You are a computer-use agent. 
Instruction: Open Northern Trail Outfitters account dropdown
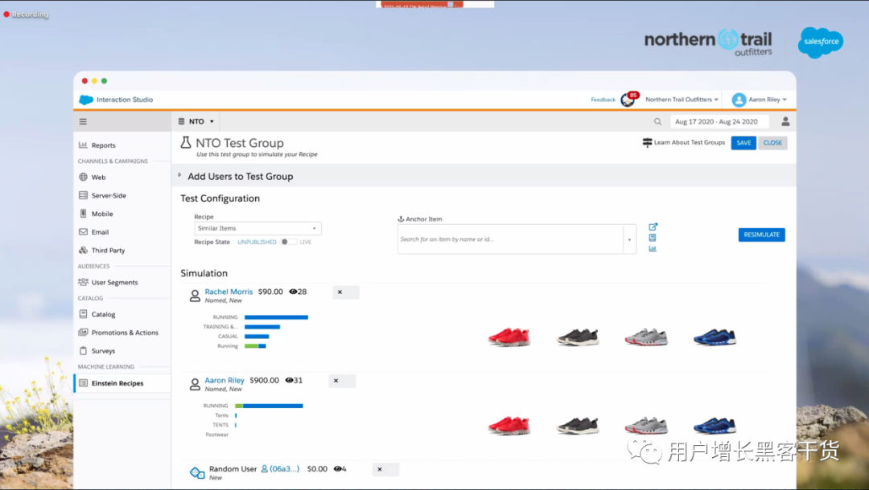point(682,100)
